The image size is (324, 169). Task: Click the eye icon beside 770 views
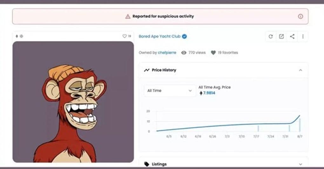[184, 53]
